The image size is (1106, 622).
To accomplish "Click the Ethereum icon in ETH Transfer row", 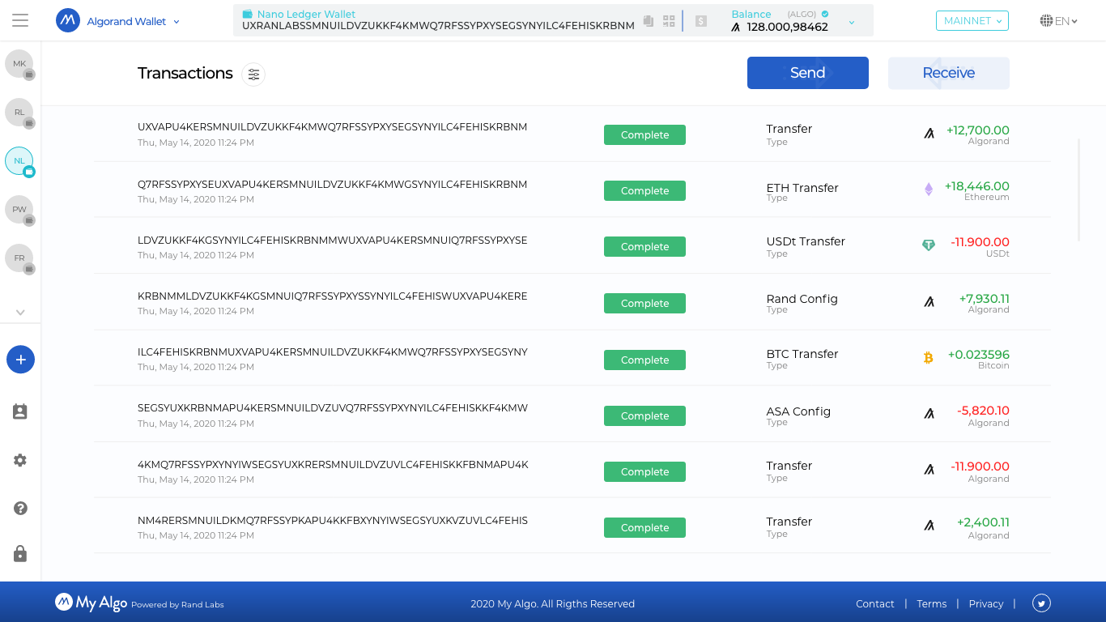I will click(x=929, y=190).
